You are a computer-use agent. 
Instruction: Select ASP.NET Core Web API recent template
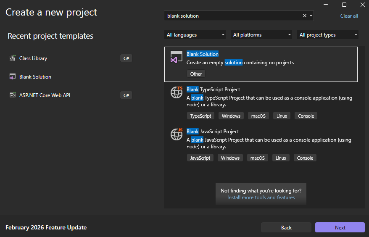(45, 95)
